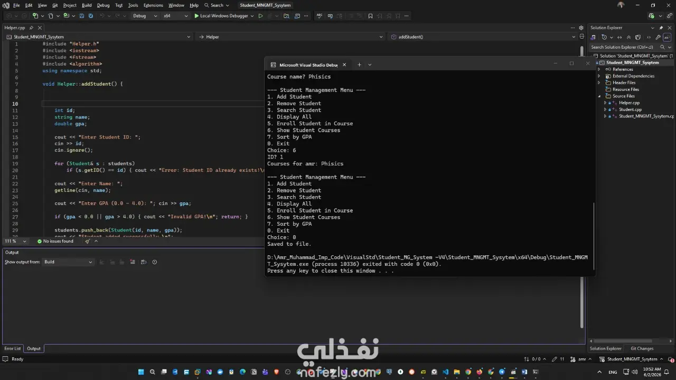Image resolution: width=676 pixels, height=380 pixels.
Task: Click Collapse All in Solution Explorer
Action: [x=628, y=37]
